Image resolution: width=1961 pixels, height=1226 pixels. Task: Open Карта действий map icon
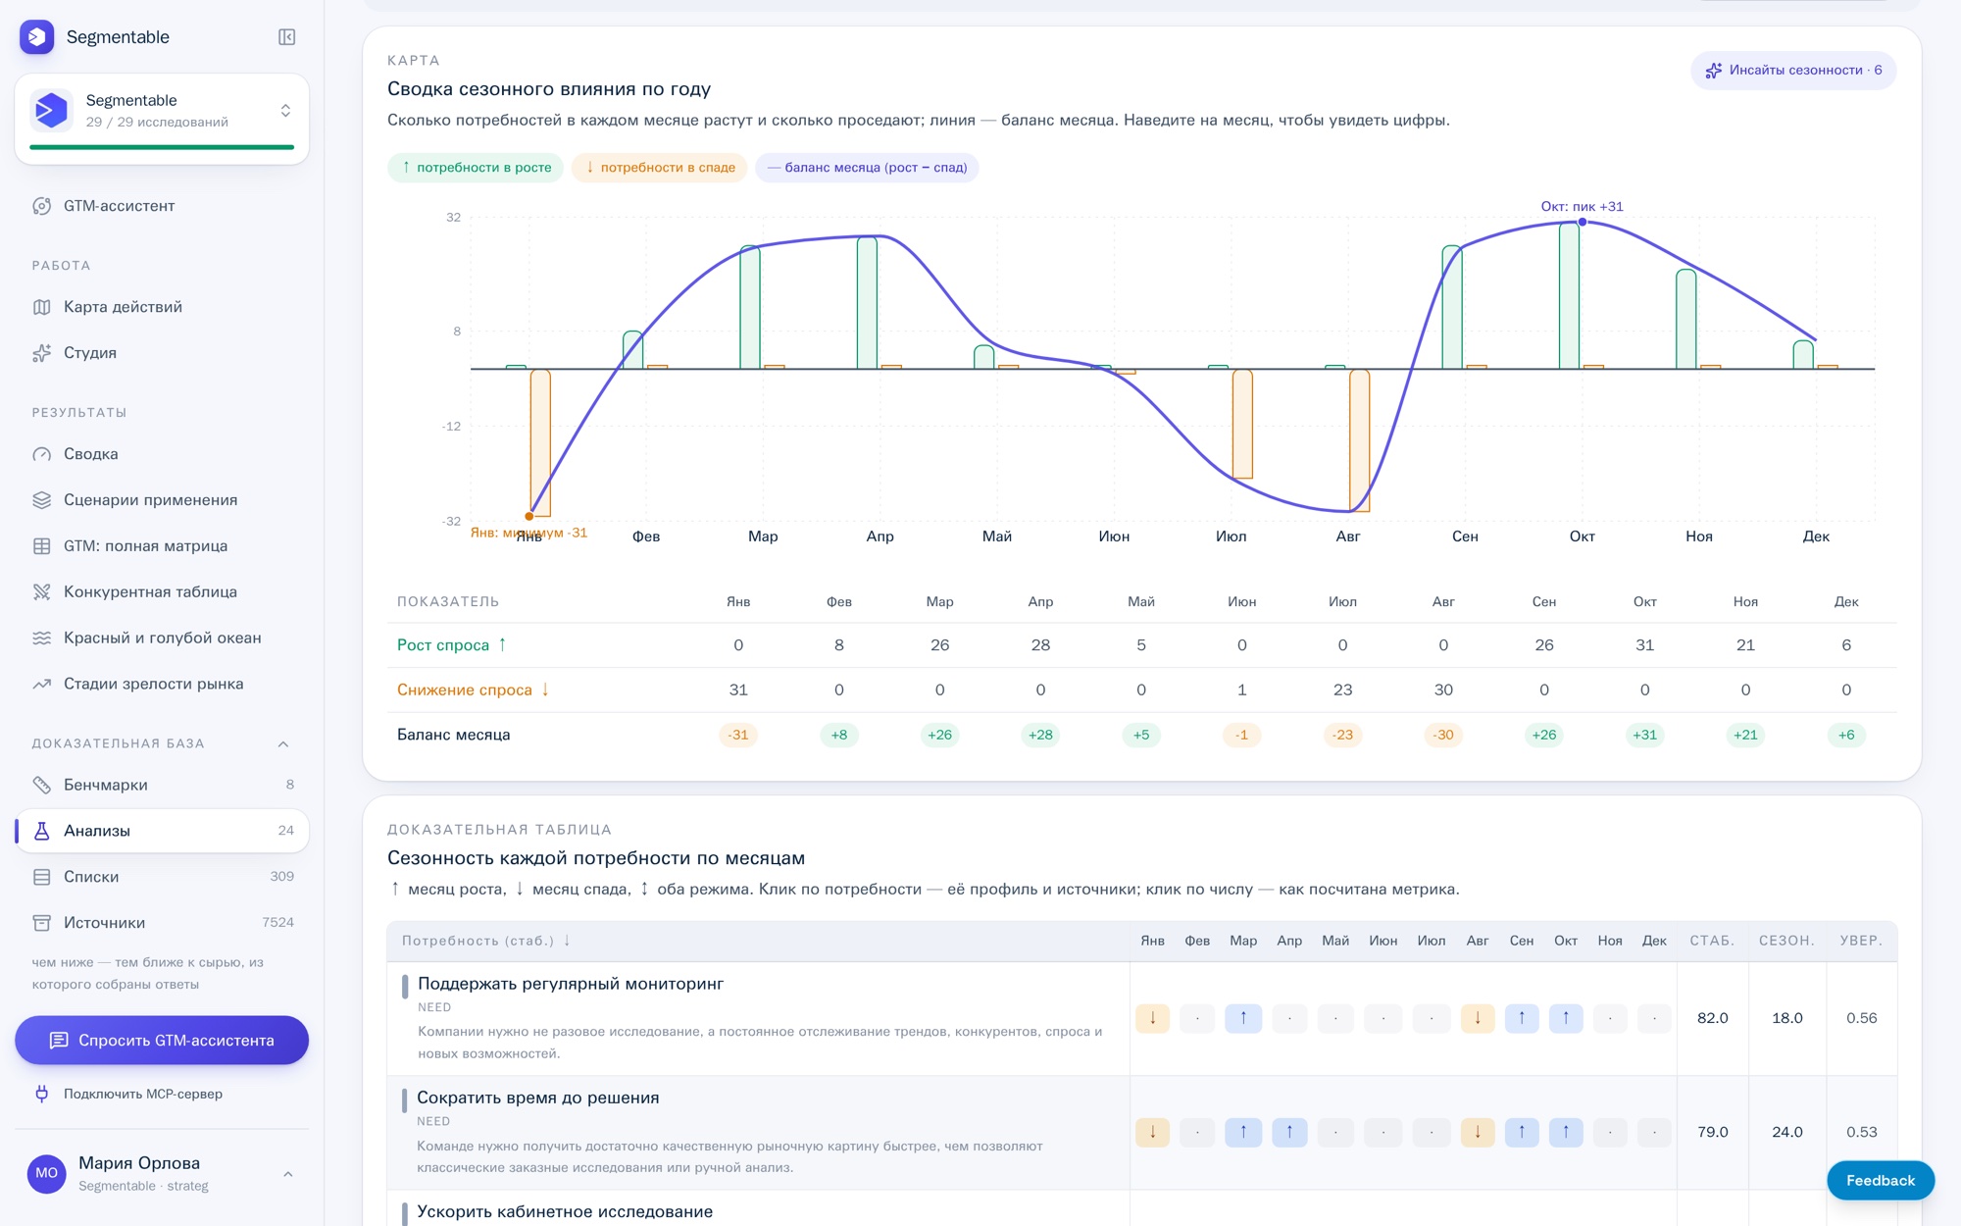(41, 307)
